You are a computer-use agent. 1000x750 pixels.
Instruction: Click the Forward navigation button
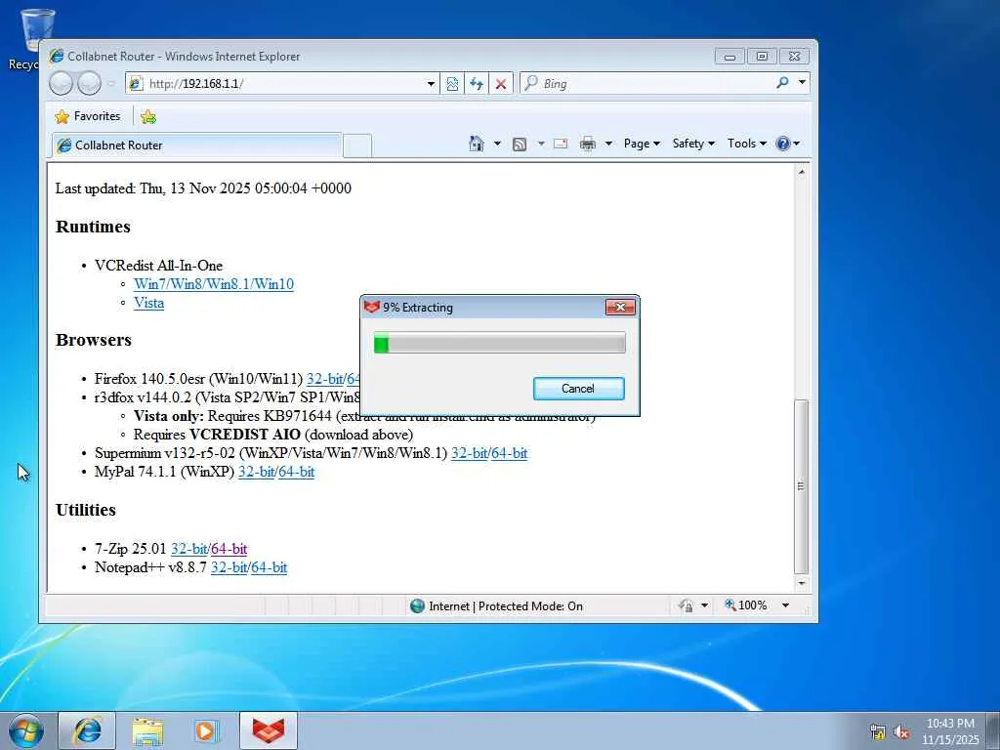(89, 84)
